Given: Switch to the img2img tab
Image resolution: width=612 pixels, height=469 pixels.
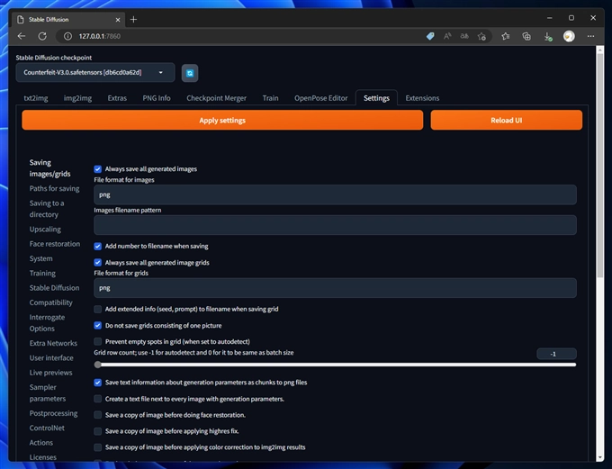Looking at the screenshot, I should click(x=77, y=98).
